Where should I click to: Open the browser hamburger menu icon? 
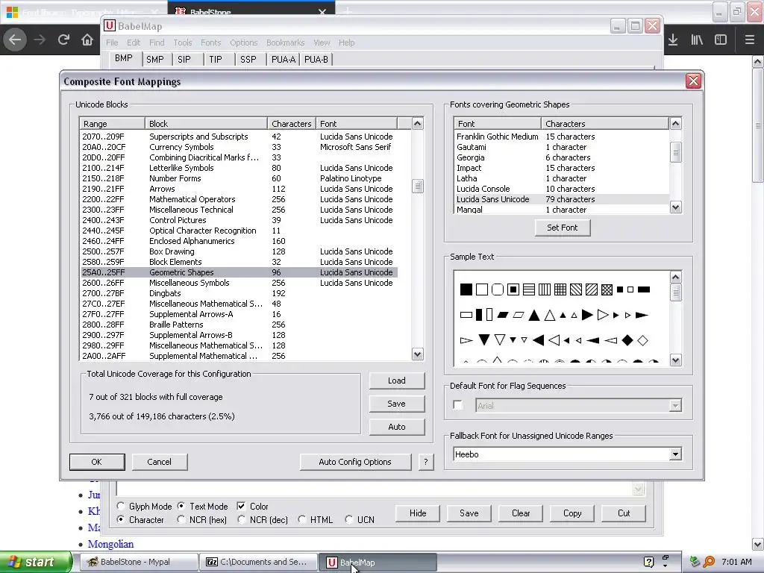tap(749, 40)
